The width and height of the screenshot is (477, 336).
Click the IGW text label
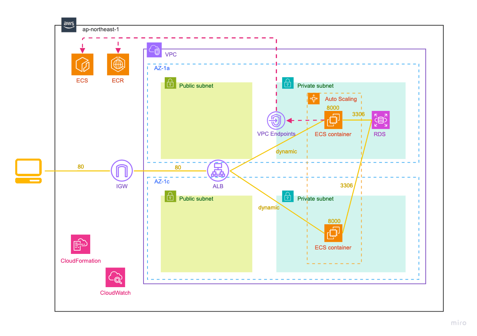122,187
